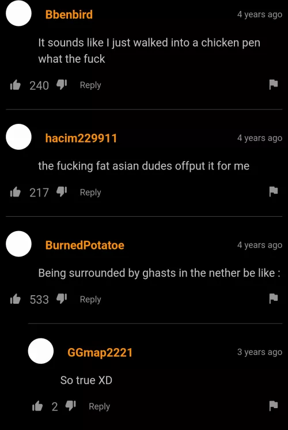The image size is (288, 430).
Task: Reply to GGmap2221's comment
Action: click(x=99, y=406)
